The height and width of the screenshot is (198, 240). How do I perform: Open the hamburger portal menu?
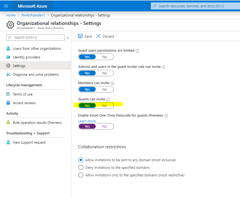coord(6,6)
